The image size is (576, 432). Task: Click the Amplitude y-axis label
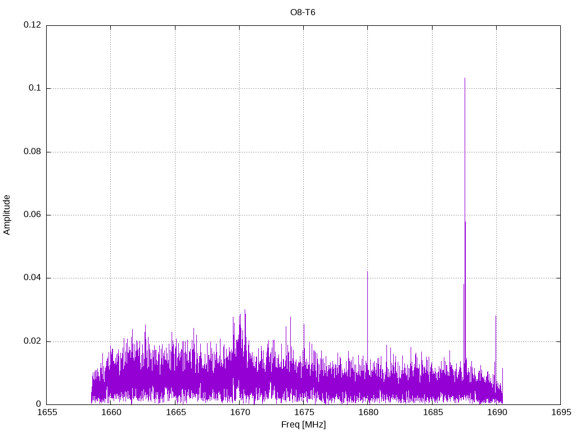point(7,214)
